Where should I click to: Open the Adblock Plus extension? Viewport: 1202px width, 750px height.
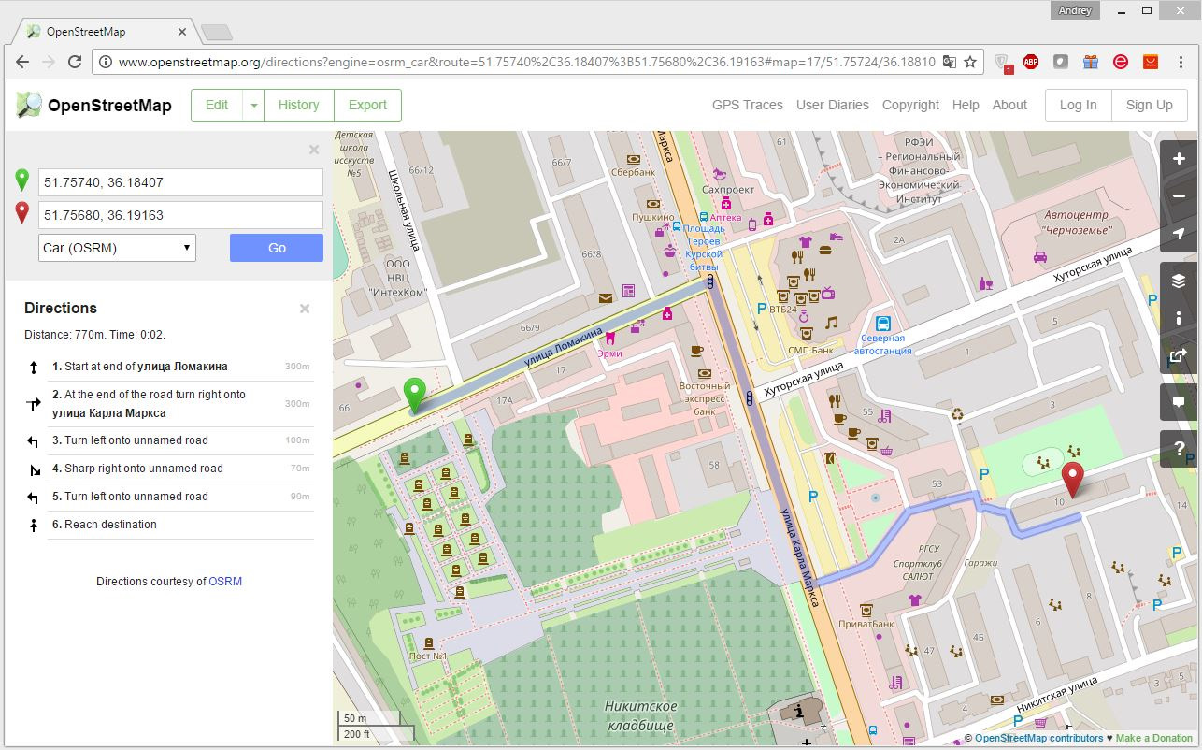click(x=1031, y=62)
